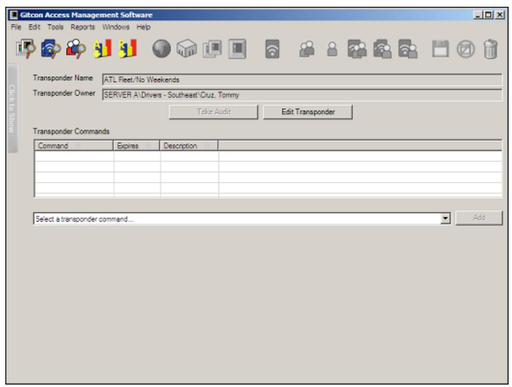Click the lone transponder wireless toolbar icon
Viewport: 512px width, 387px height.
272,49
